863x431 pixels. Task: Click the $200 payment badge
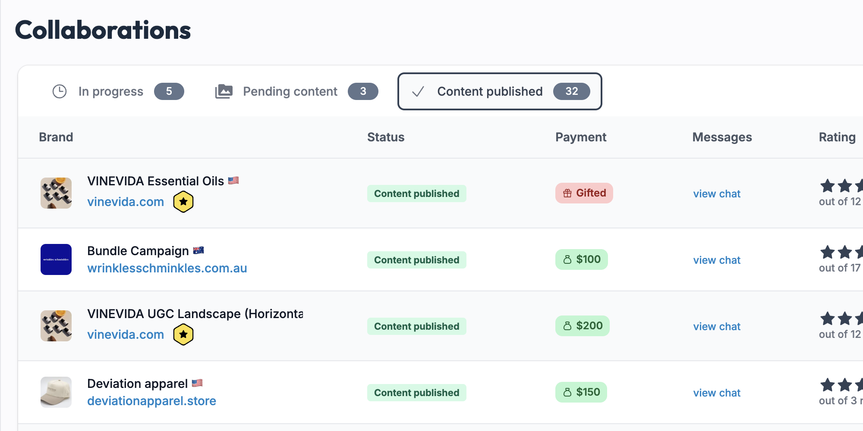[x=582, y=326]
